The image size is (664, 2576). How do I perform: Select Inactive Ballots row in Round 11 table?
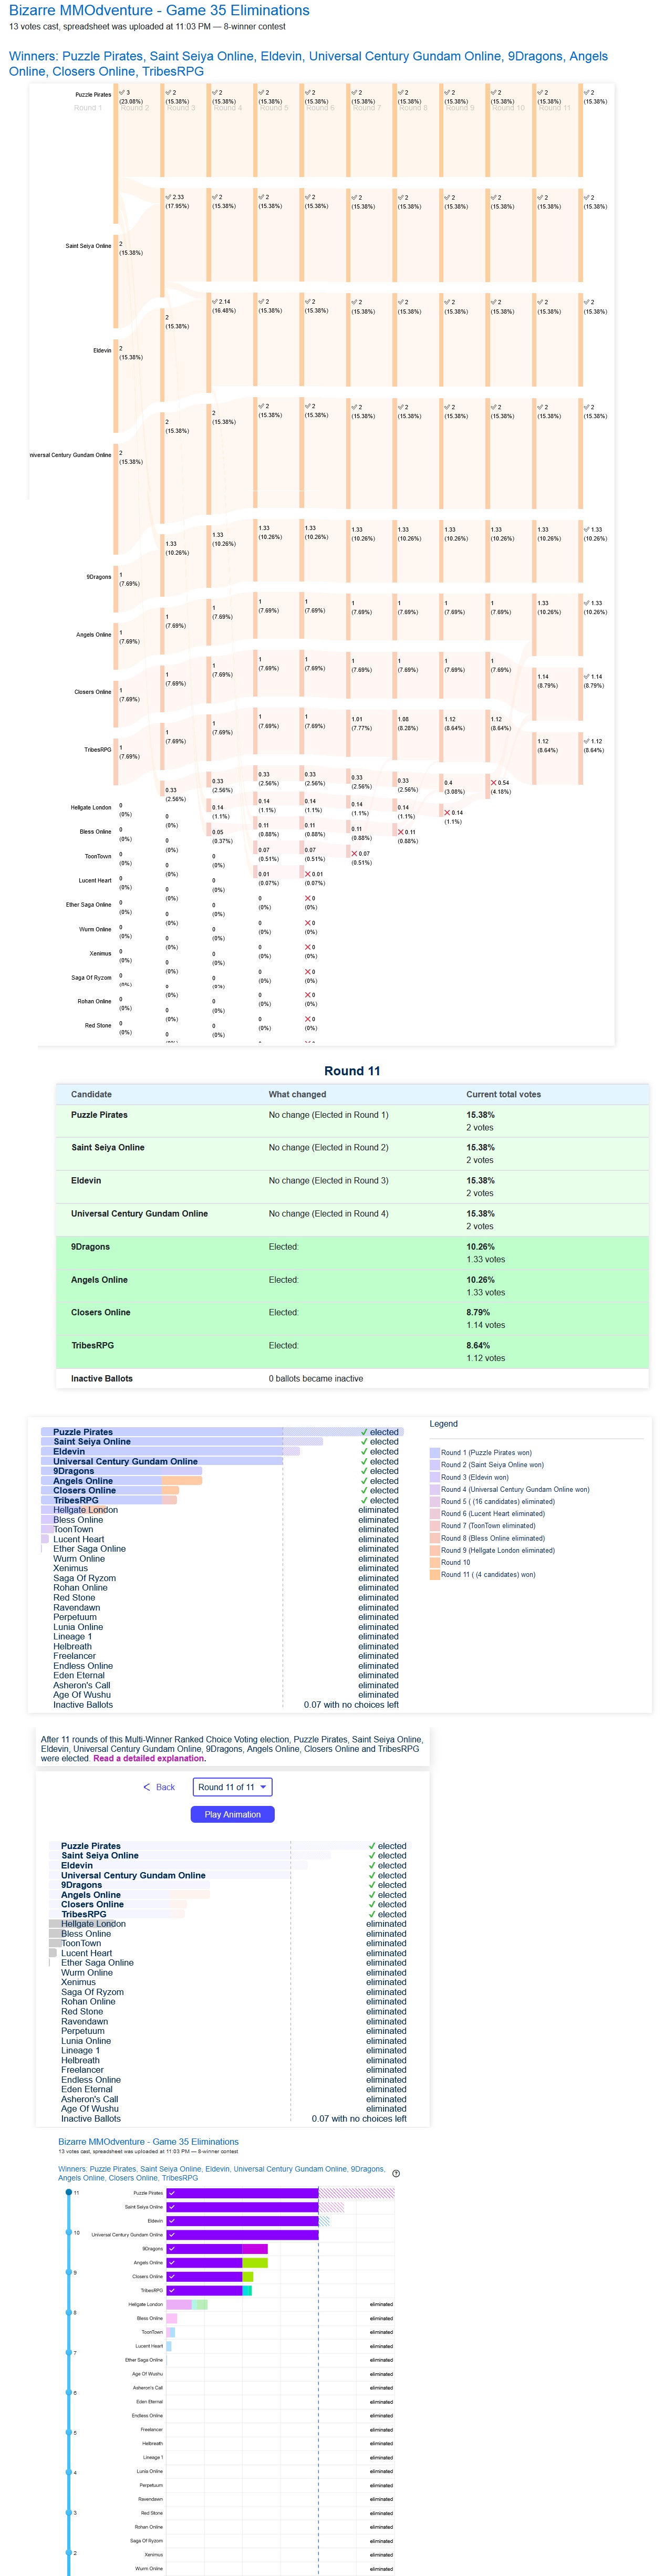click(352, 1379)
